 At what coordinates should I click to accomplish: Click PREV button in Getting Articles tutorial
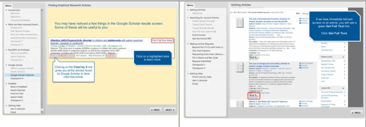pos(357,113)
